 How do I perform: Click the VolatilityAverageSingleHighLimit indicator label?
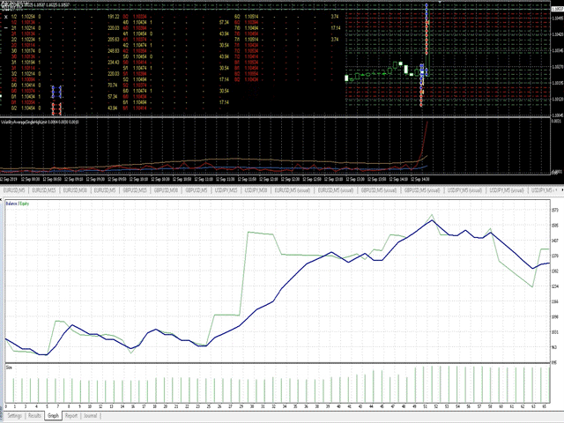coord(35,122)
